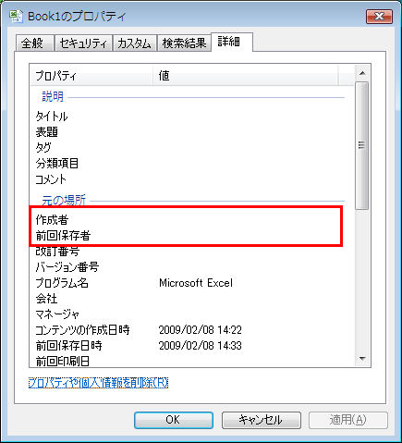Click the プロパティ column header
Viewport: 402px width, 443px height.
pyautogui.click(x=91, y=75)
